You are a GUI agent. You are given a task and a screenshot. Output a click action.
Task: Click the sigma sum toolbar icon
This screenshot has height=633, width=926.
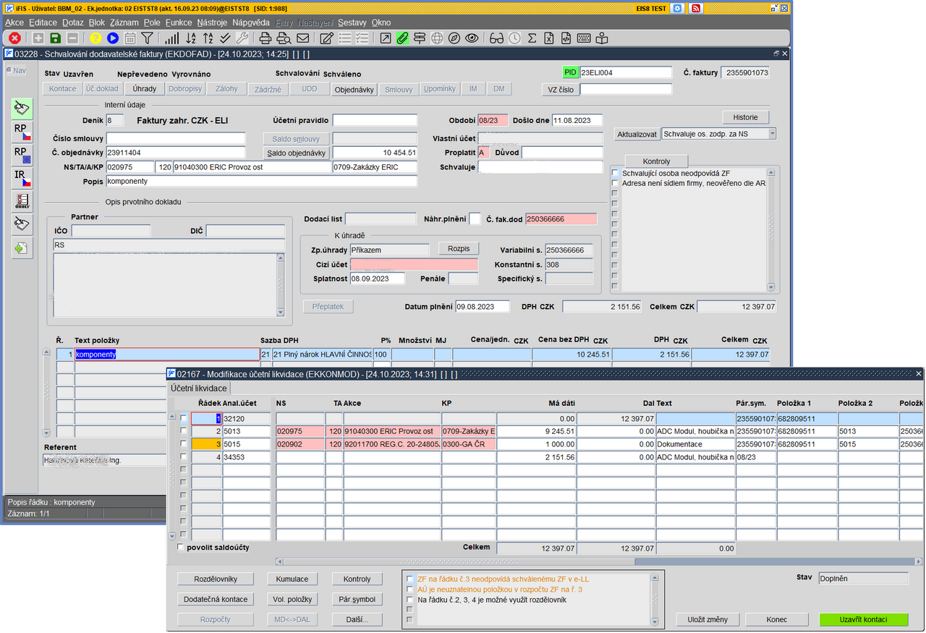pyautogui.click(x=532, y=38)
